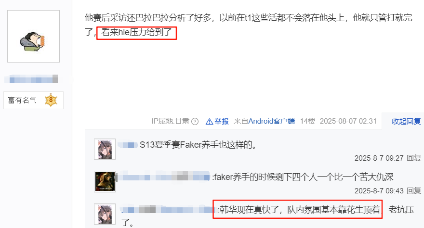The width and height of the screenshot is (424, 228).
Task: Click avatar of first reply about S13
Action: pos(105,149)
